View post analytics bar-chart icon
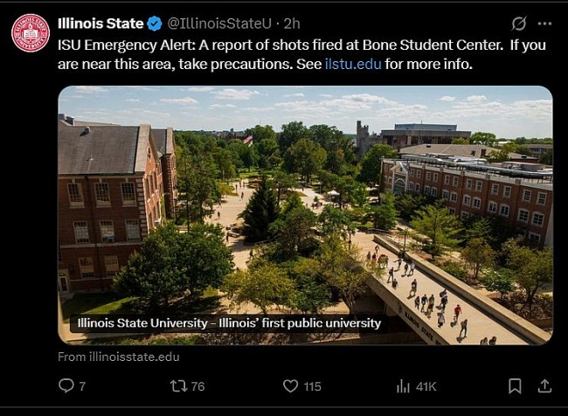Image resolution: width=568 pixels, height=416 pixels. pos(403,385)
